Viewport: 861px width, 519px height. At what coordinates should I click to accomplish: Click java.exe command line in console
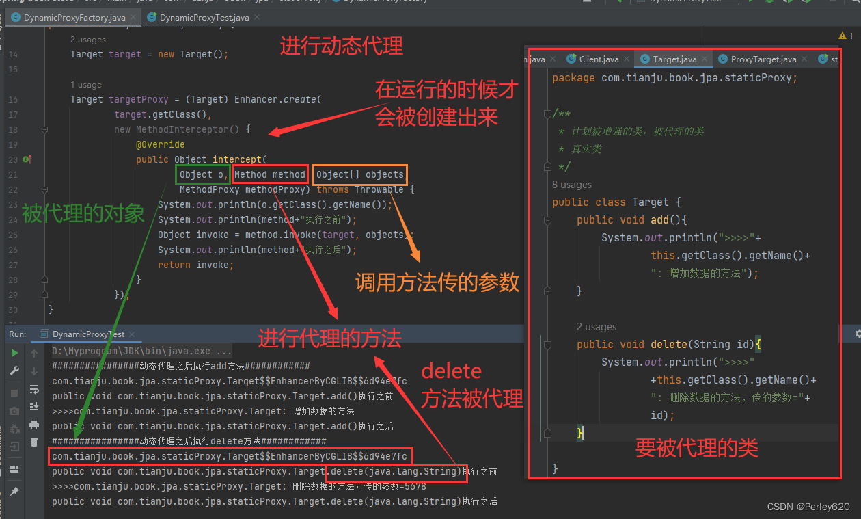coord(142,351)
